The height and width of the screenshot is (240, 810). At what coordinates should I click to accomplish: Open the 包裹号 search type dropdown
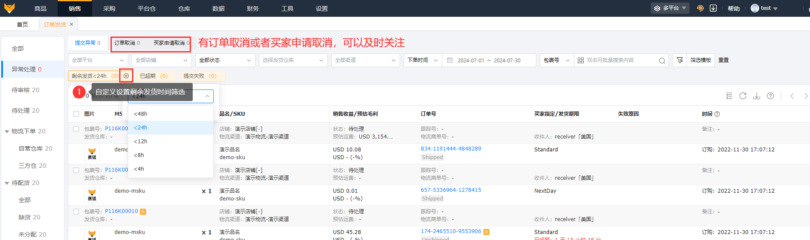(557, 60)
